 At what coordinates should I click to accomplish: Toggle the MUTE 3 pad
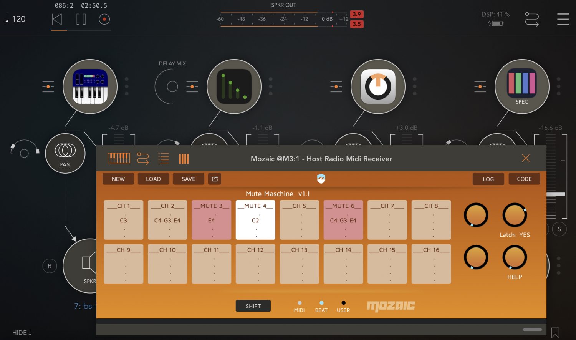(x=212, y=220)
